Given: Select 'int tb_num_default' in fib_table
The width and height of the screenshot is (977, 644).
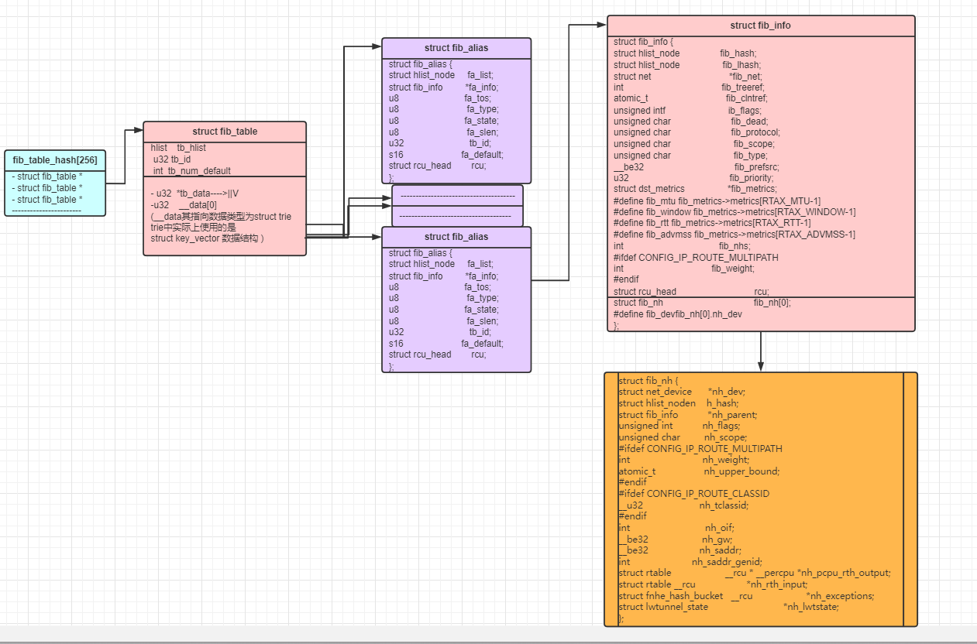Looking at the screenshot, I should [191, 171].
